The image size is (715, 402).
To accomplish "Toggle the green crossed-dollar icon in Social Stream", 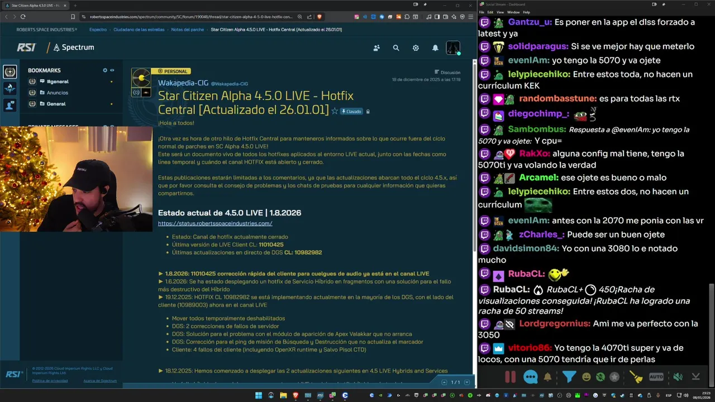I will 600,377.
